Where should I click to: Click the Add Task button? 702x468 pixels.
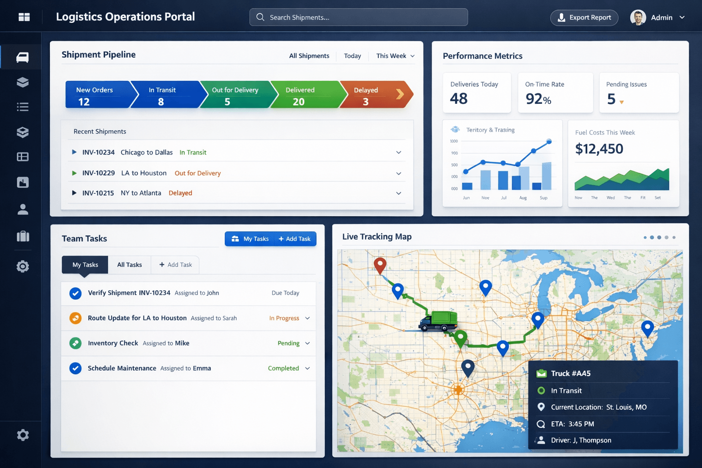point(295,239)
